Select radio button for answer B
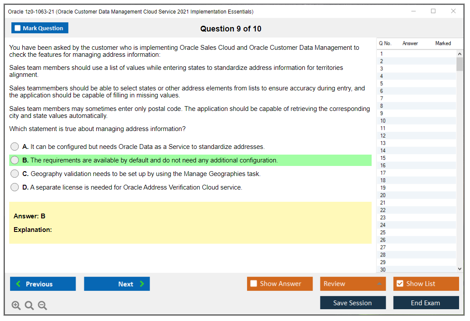The height and width of the screenshot is (321, 470). tap(14, 160)
